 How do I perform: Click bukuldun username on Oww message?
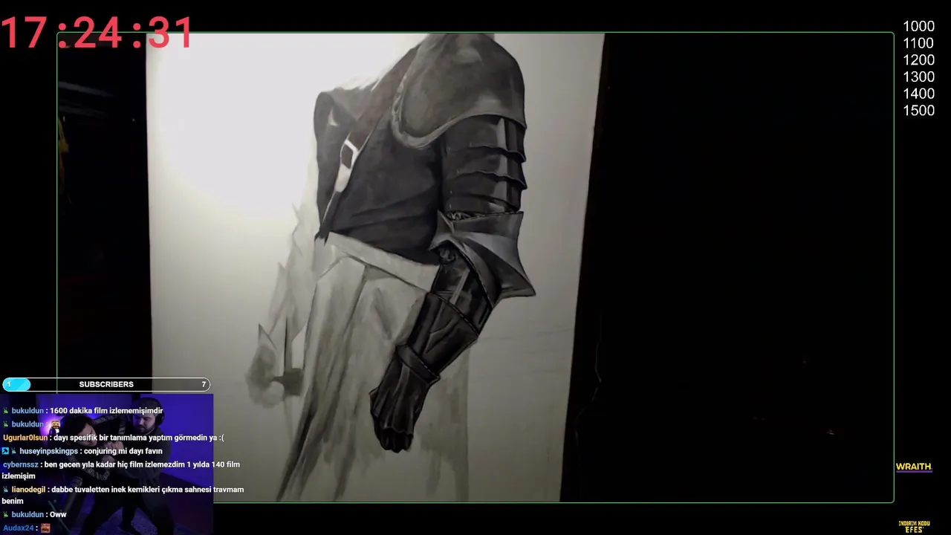(x=27, y=515)
